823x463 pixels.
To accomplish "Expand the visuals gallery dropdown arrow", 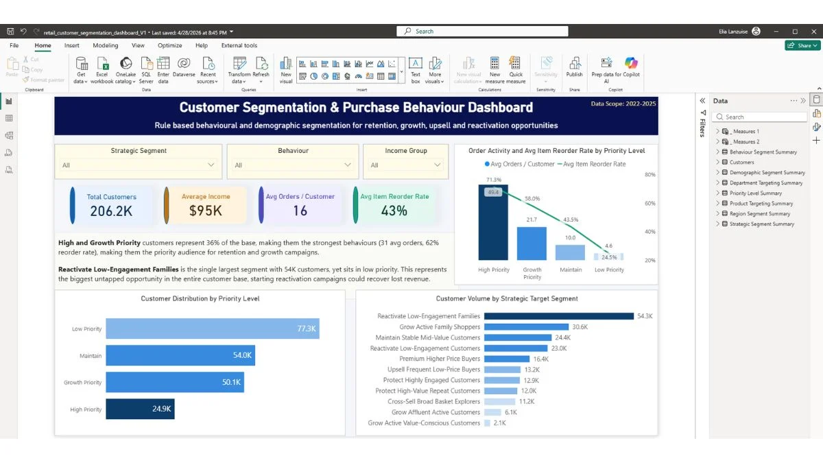I will (401, 71).
